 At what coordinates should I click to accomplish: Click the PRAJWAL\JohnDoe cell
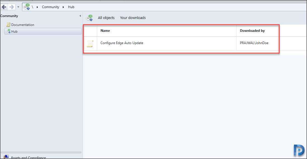pos(254,43)
